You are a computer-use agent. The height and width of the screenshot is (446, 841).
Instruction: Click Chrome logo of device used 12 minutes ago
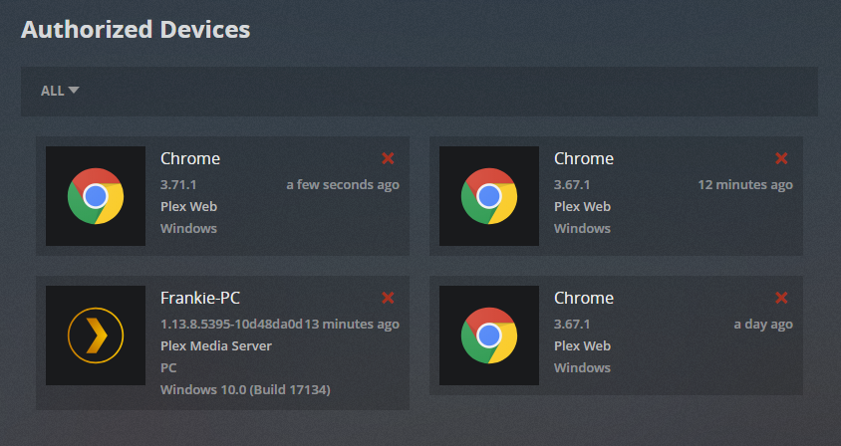488,196
